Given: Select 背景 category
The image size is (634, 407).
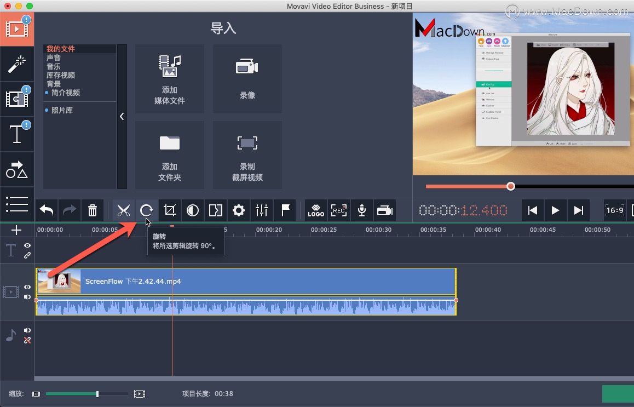Looking at the screenshot, I should click(x=53, y=84).
